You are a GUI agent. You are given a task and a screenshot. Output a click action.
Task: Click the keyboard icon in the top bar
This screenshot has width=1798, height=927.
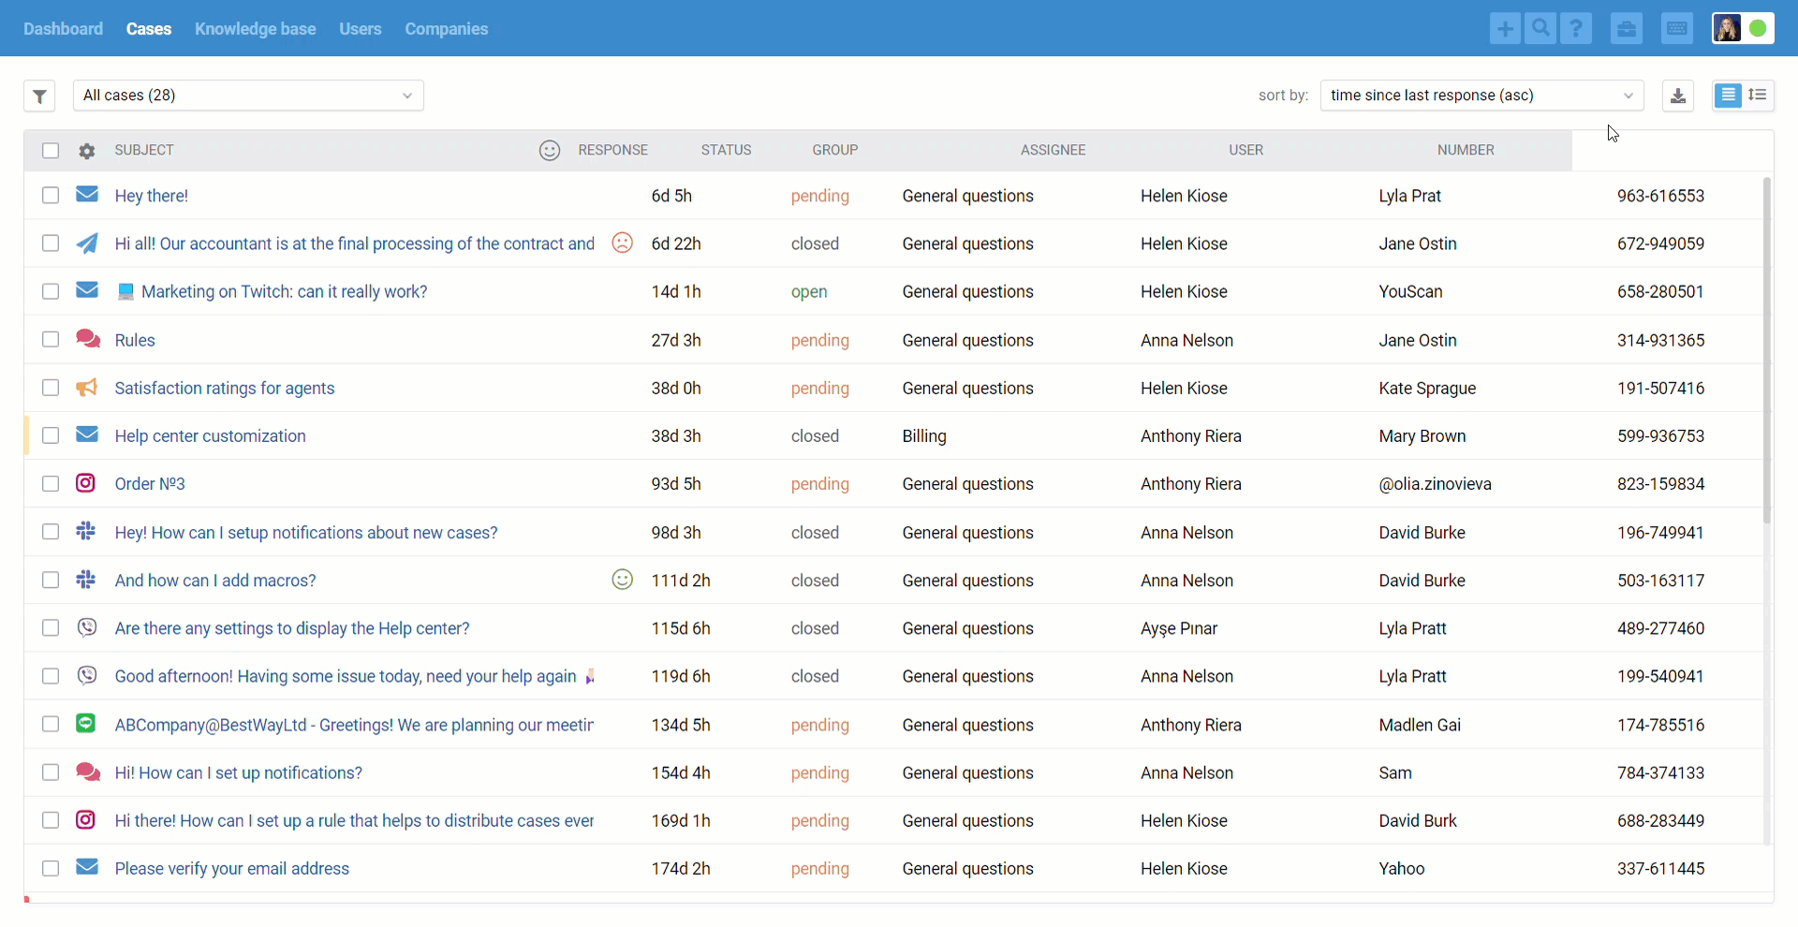tap(1677, 29)
